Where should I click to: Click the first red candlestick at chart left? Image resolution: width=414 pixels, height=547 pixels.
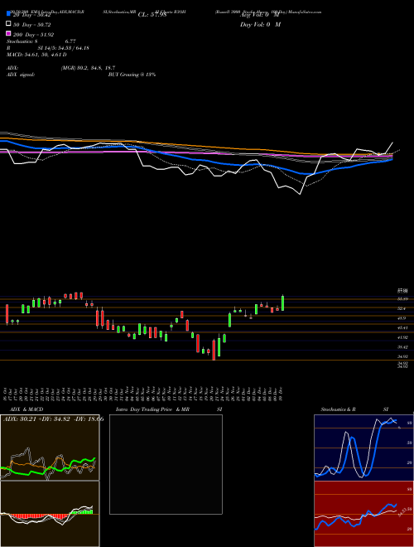(7, 314)
